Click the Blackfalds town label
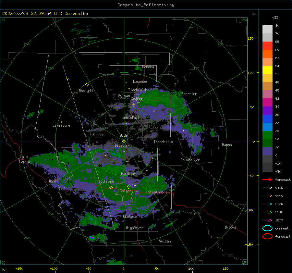This screenshot has width=292, height=273. pos(138,90)
